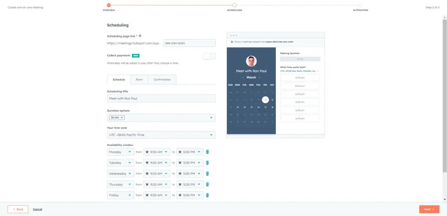
Task: Select the 10:45 pm time slot
Action: coord(300,86)
